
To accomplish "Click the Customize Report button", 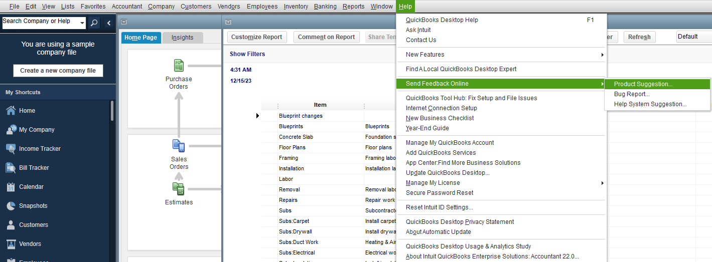I will tap(257, 37).
